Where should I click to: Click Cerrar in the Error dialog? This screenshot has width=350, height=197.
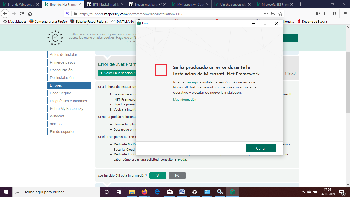point(261,148)
